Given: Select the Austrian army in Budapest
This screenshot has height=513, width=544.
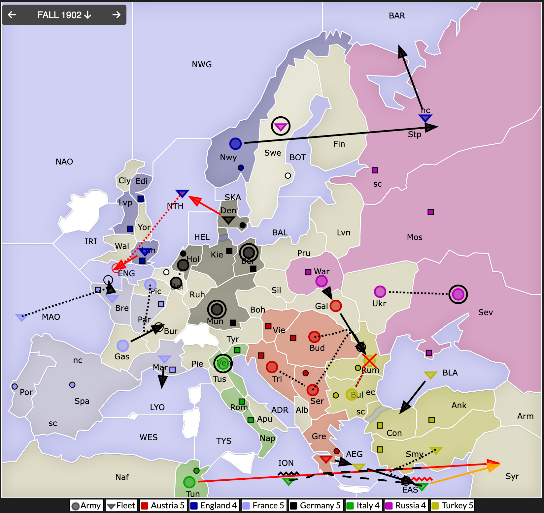Looking at the screenshot, I should click(314, 337).
